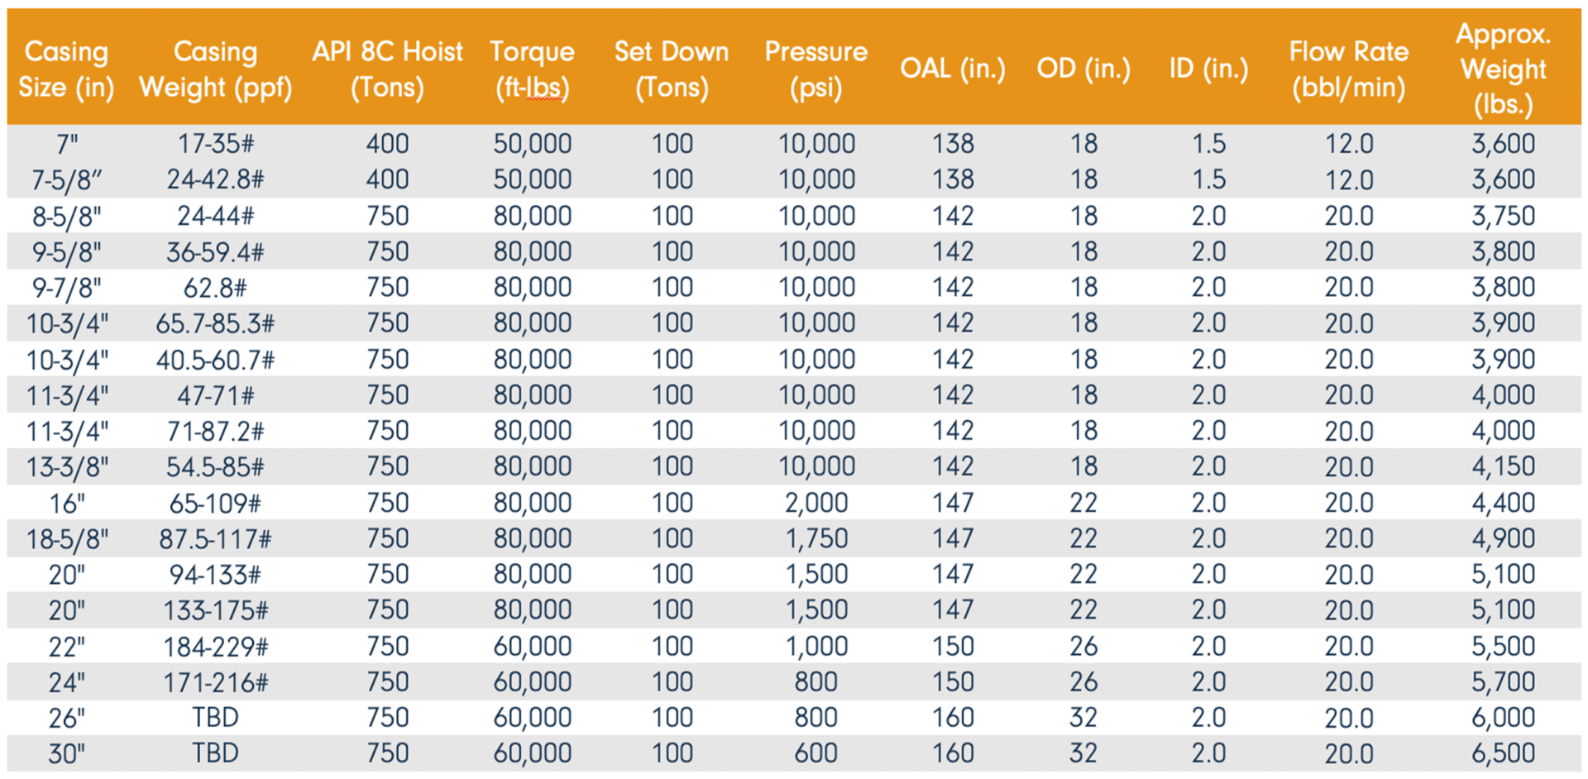Select the OAL (in.) column header

click(953, 69)
